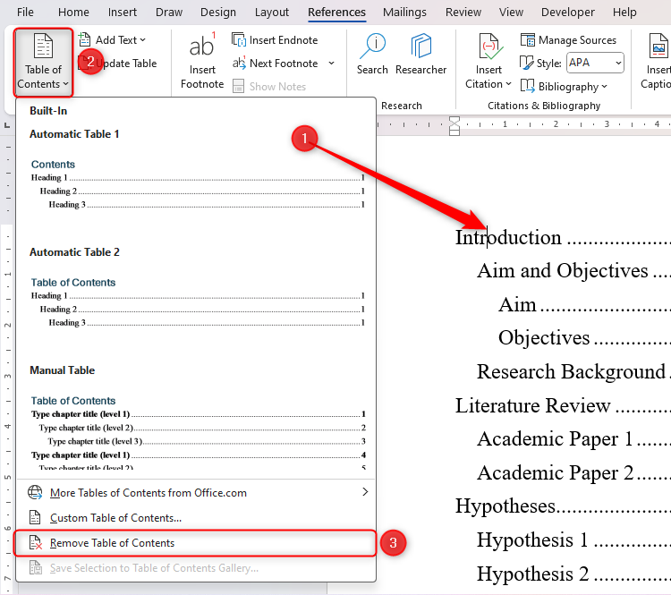This screenshot has width=671, height=595.
Task: Click the Bibliography icon
Action: (x=528, y=86)
